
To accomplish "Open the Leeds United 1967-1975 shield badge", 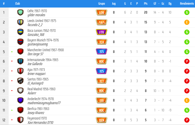I will 20,22.
